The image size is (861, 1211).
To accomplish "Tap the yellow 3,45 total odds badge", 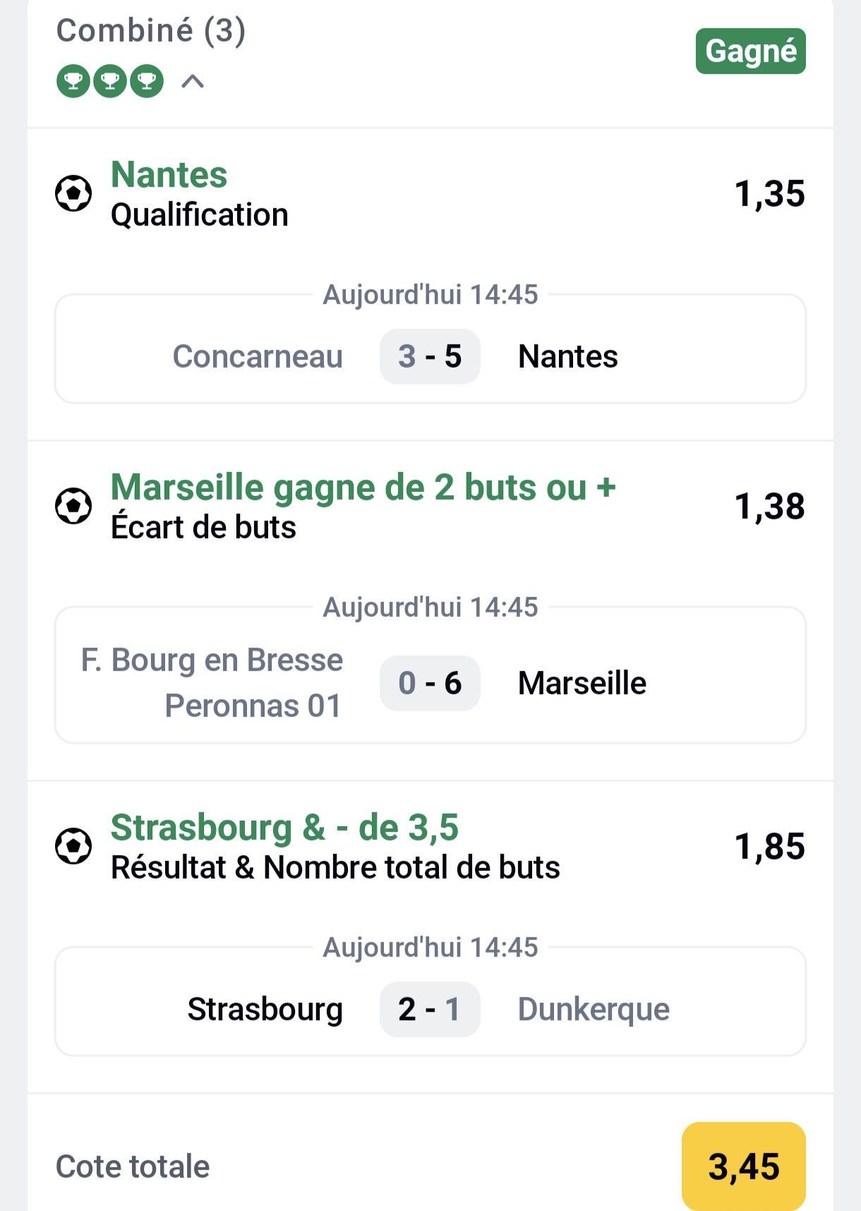I will pos(743,1166).
